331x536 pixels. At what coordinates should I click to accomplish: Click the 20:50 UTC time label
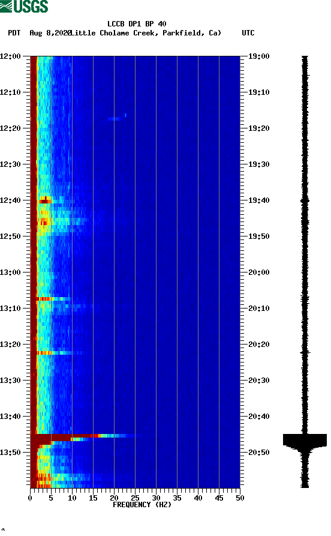258,452
